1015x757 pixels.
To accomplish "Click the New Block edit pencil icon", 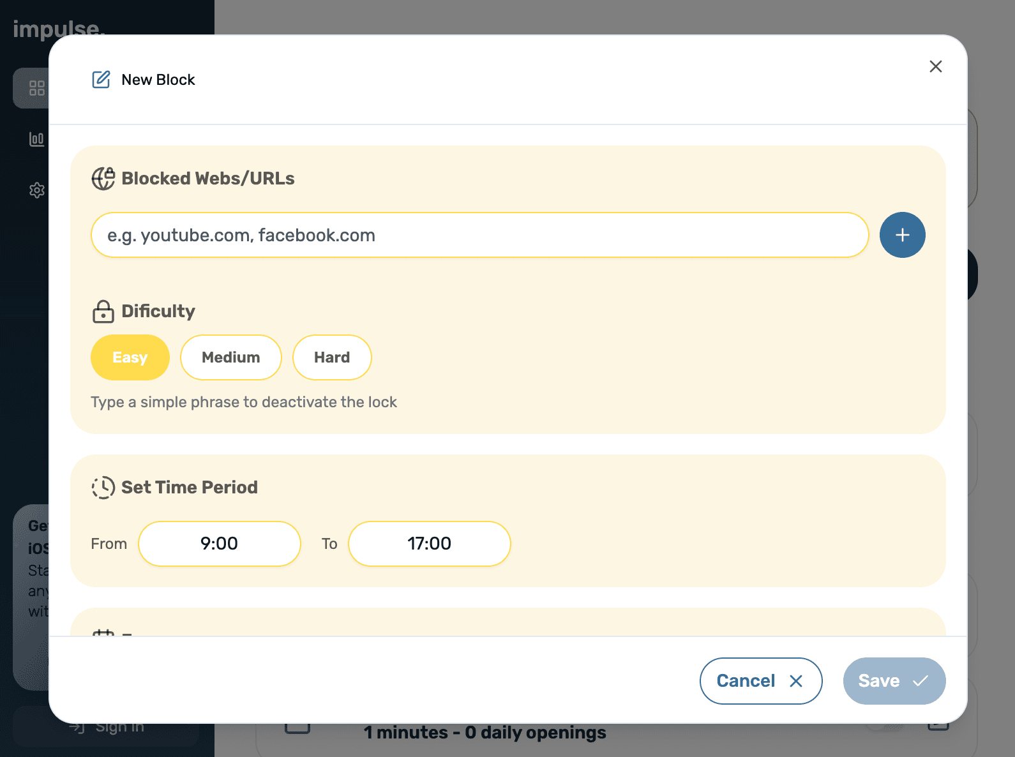I will click(101, 80).
